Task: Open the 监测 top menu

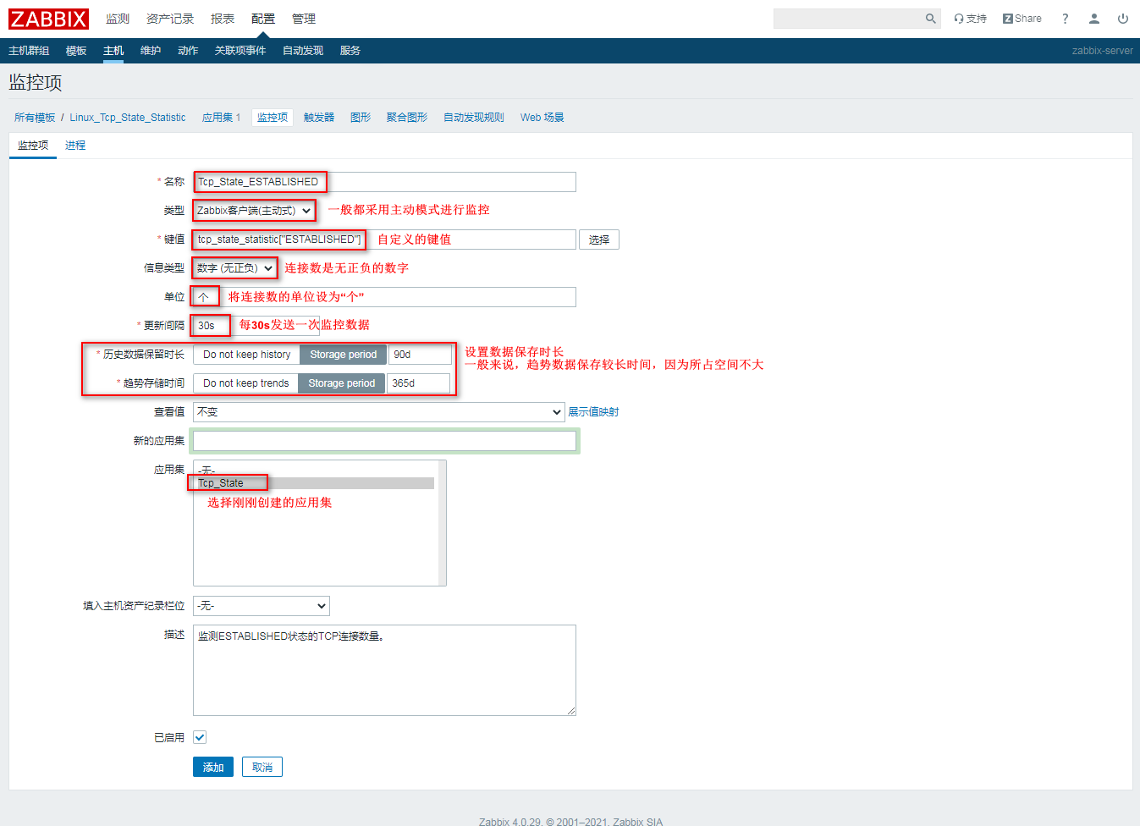Action: 118,19
